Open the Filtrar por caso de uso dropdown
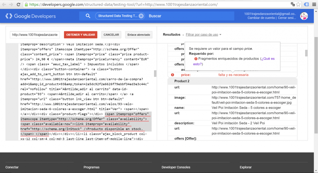 204,34
